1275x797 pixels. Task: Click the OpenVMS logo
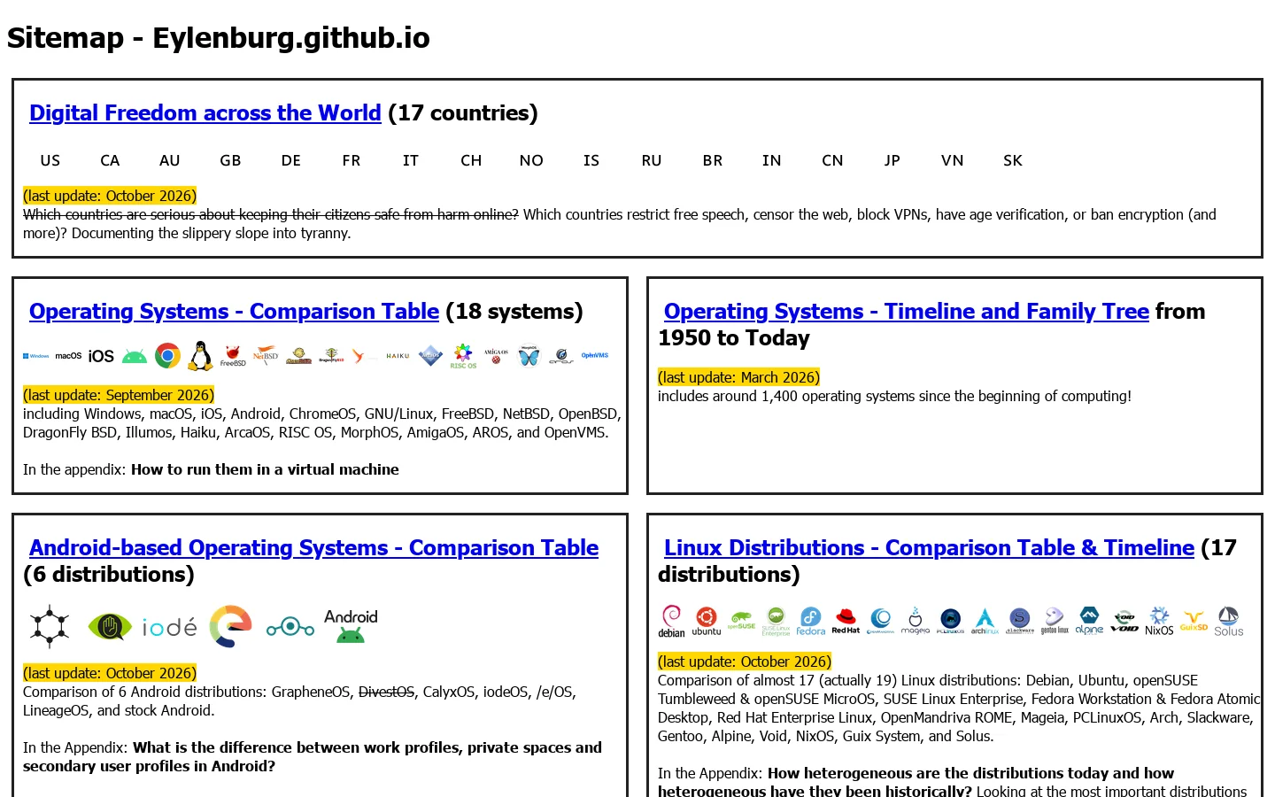[x=595, y=356]
